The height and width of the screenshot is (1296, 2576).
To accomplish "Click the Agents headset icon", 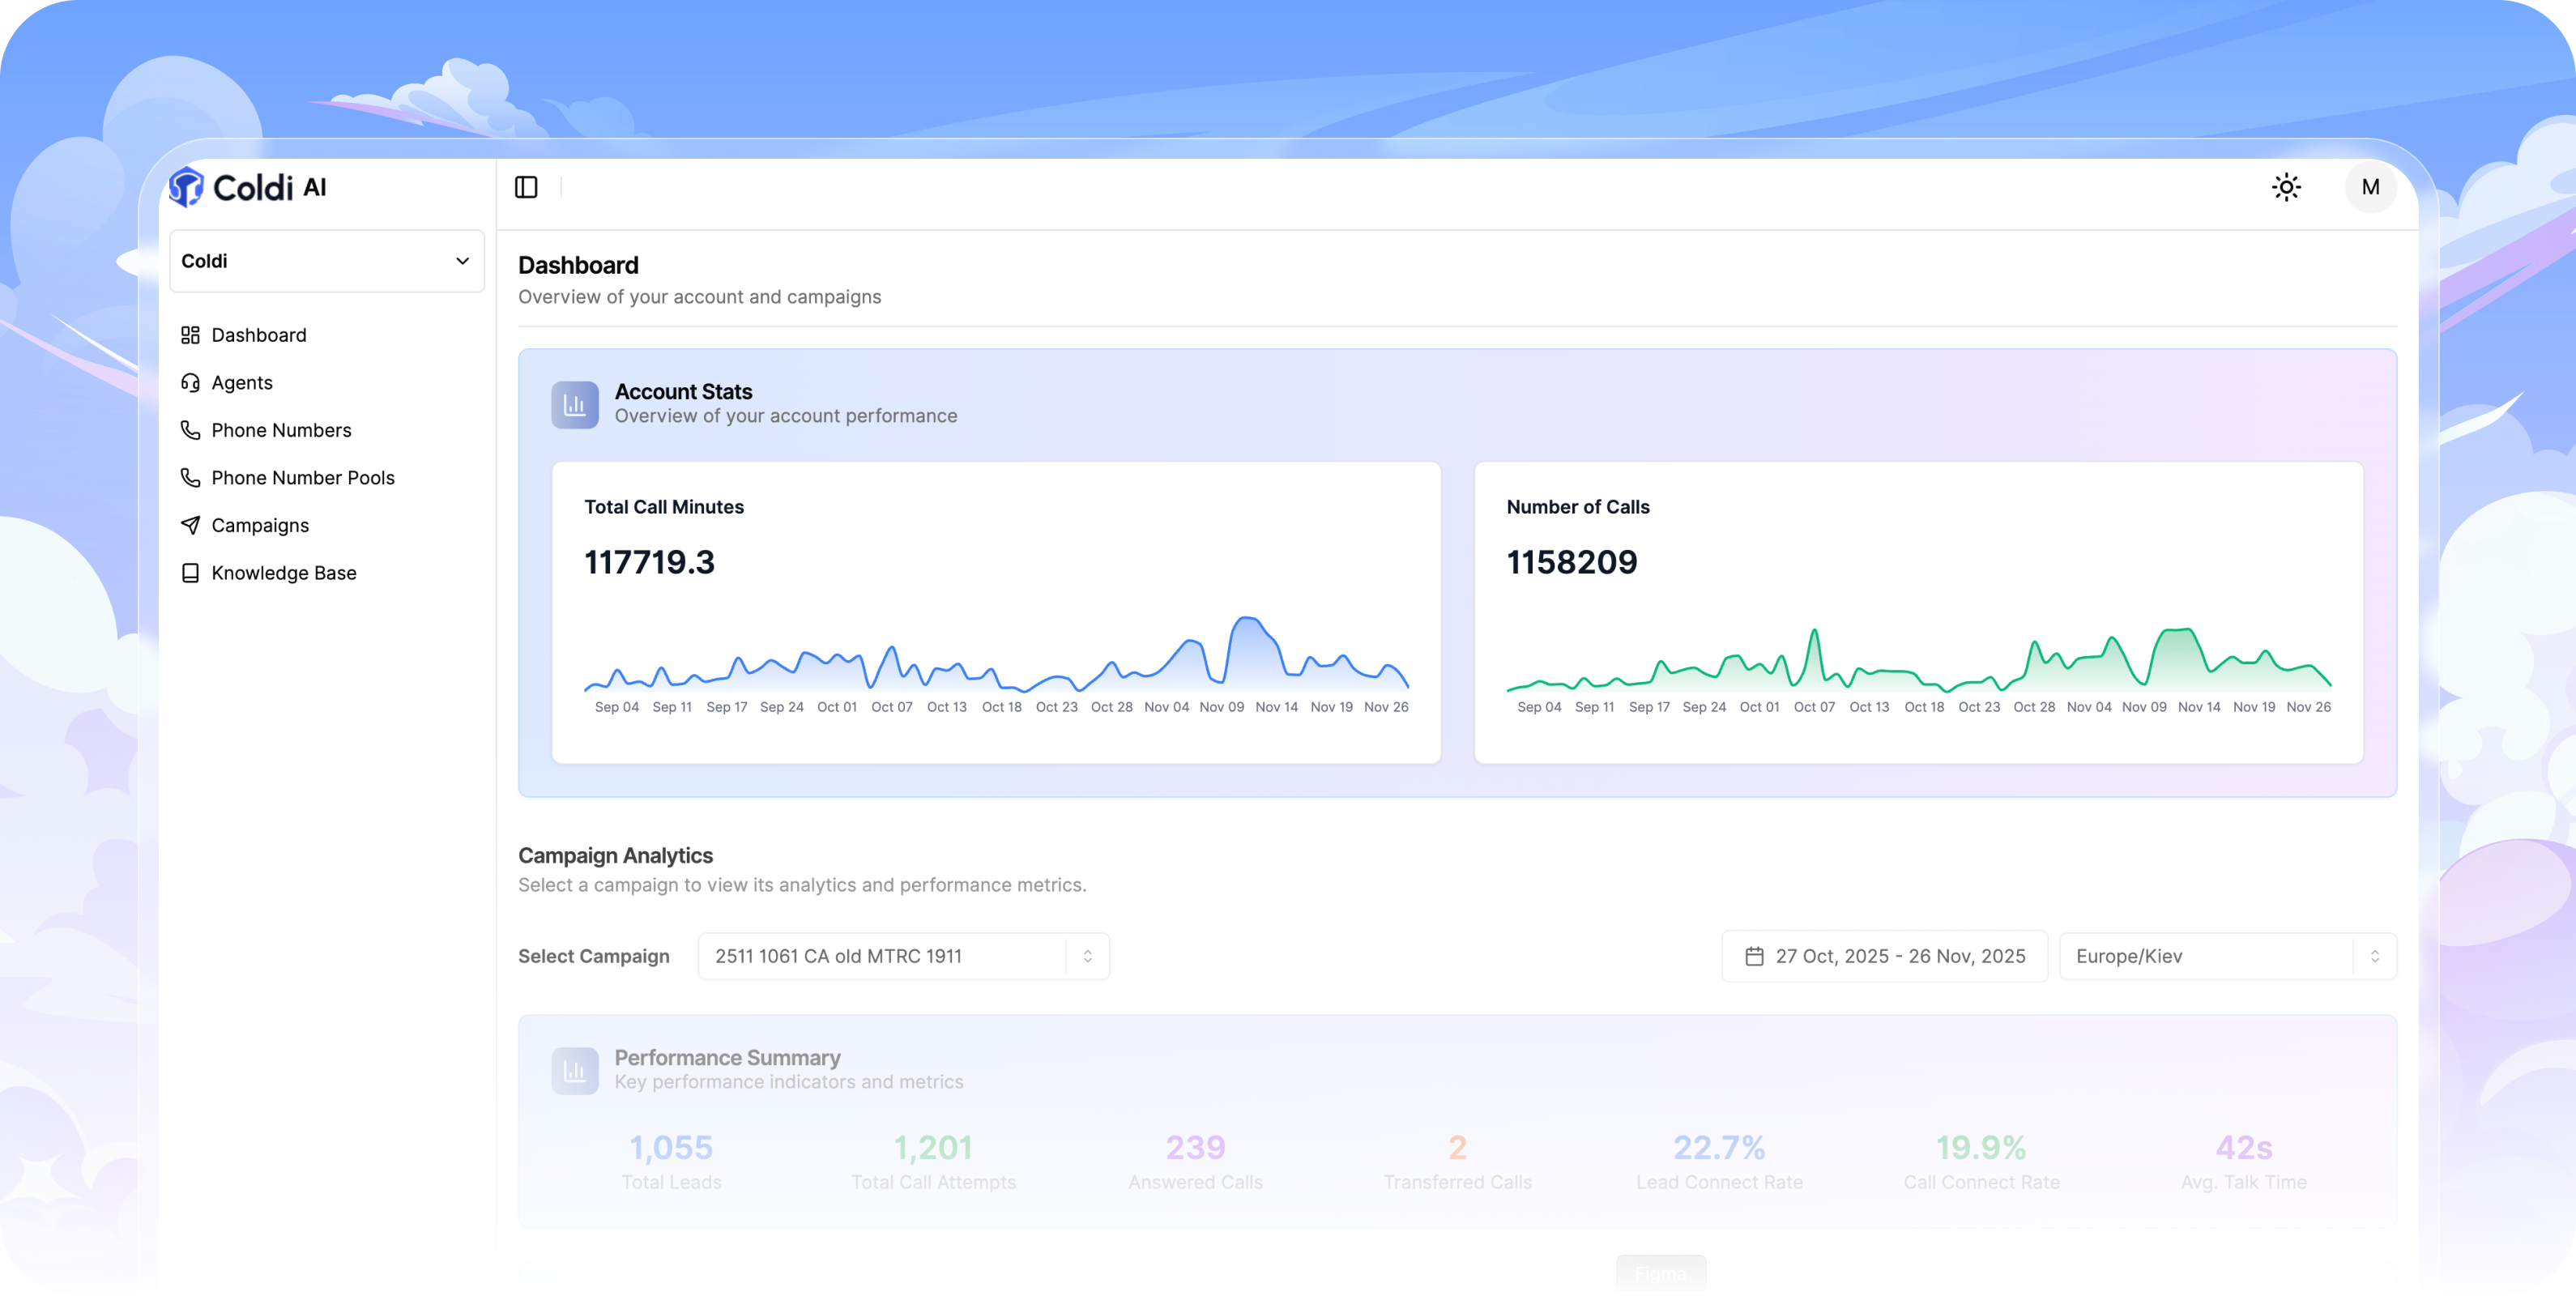I will click(x=190, y=382).
